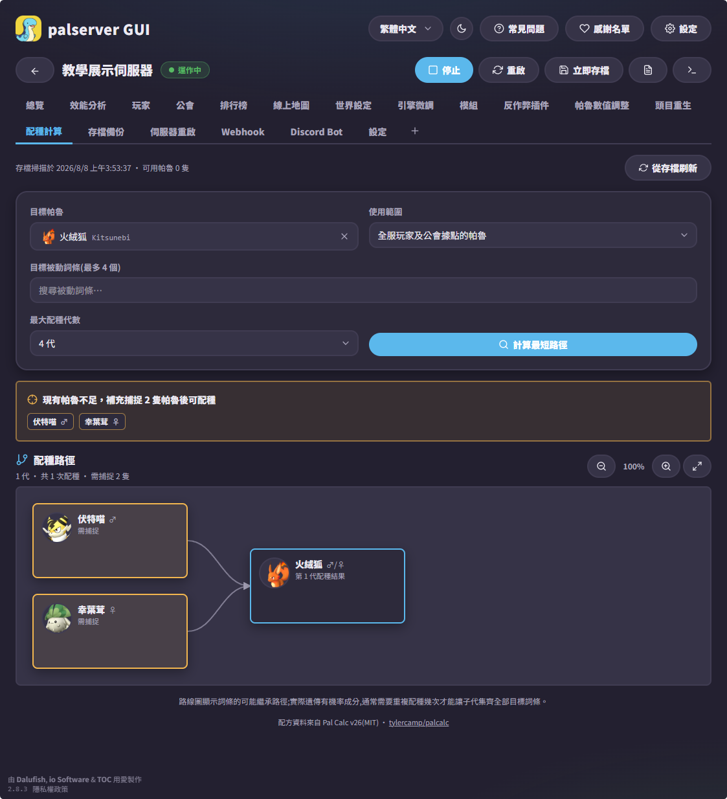The height and width of the screenshot is (799, 727).
Task: Open the tylercamp/palcalc link
Action: [419, 723]
